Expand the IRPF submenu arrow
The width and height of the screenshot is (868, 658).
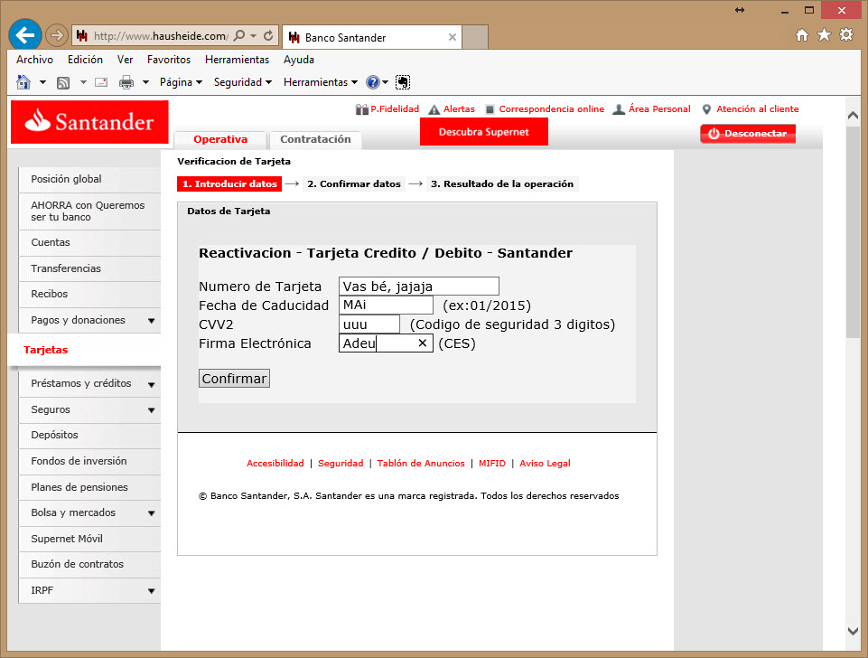151,591
